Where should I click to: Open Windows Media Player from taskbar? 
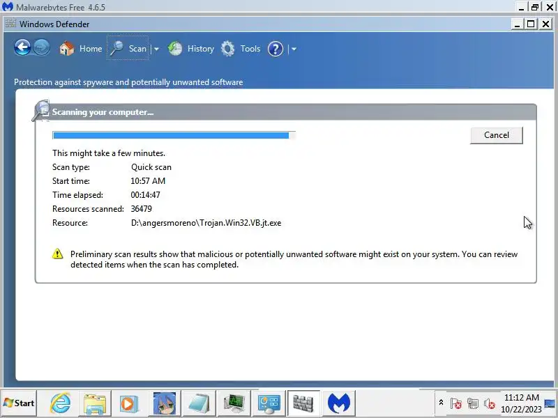129,403
